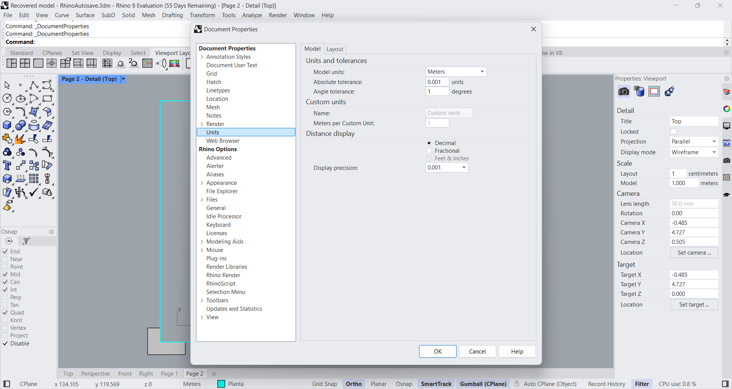Image resolution: width=732 pixels, height=389 pixels.
Task: Click the 4 Viewports layout icon
Action: click(25, 63)
